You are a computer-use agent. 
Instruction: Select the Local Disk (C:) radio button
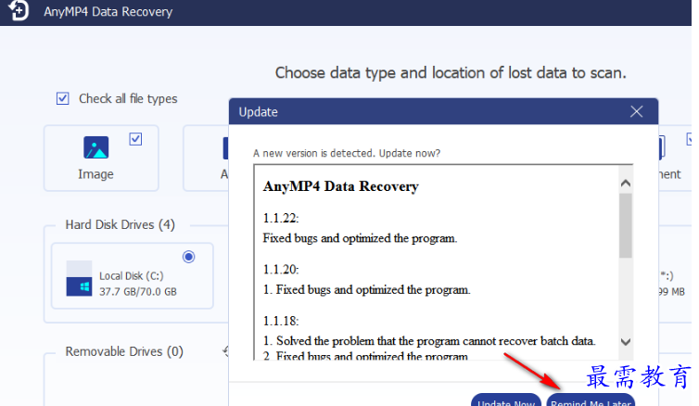(188, 257)
